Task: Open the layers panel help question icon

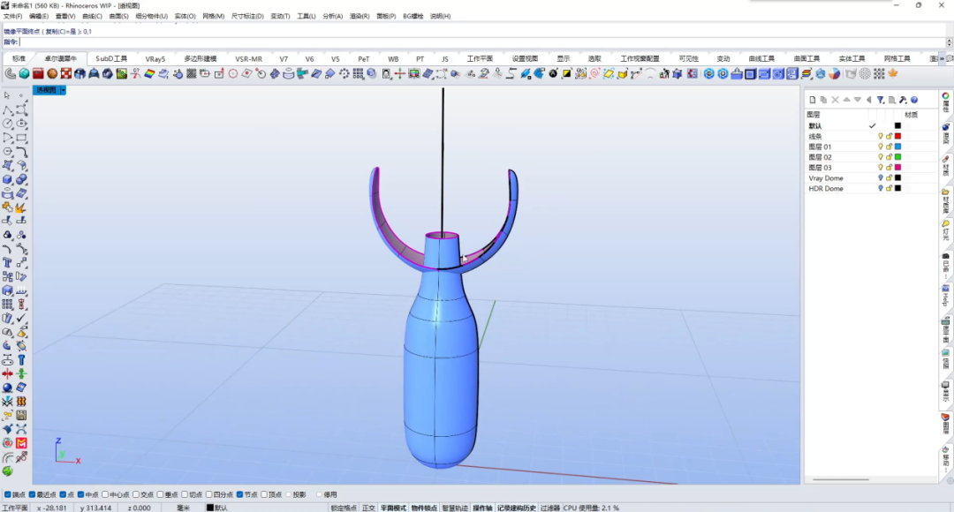Action: (914, 100)
